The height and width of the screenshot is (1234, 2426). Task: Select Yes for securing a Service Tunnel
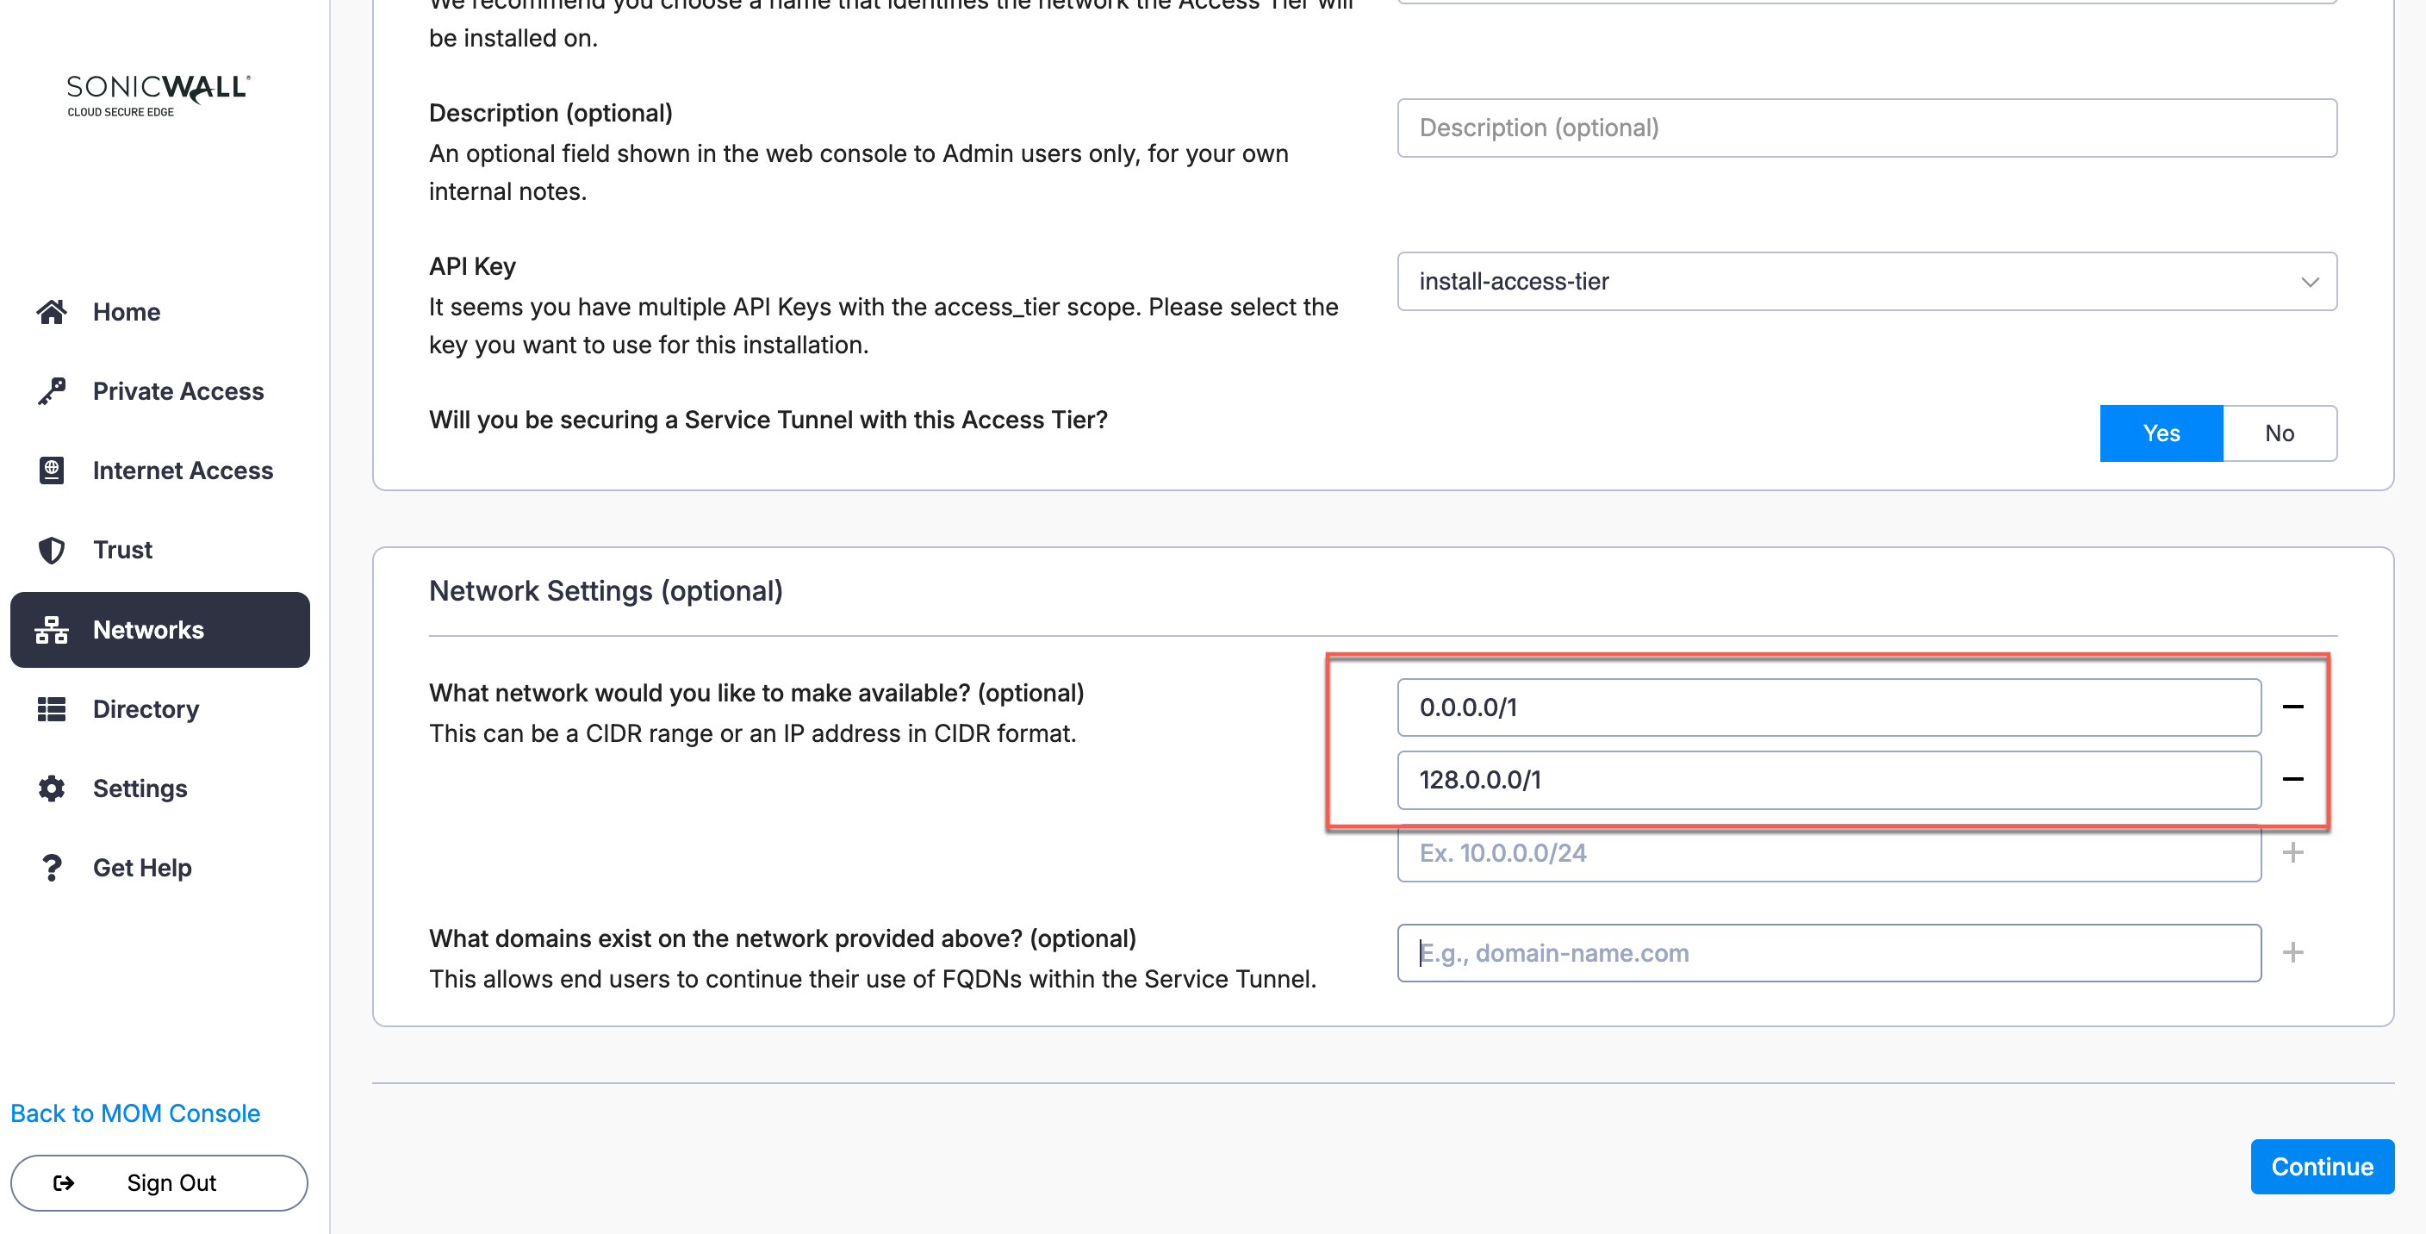pyautogui.click(x=2161, y=433)
